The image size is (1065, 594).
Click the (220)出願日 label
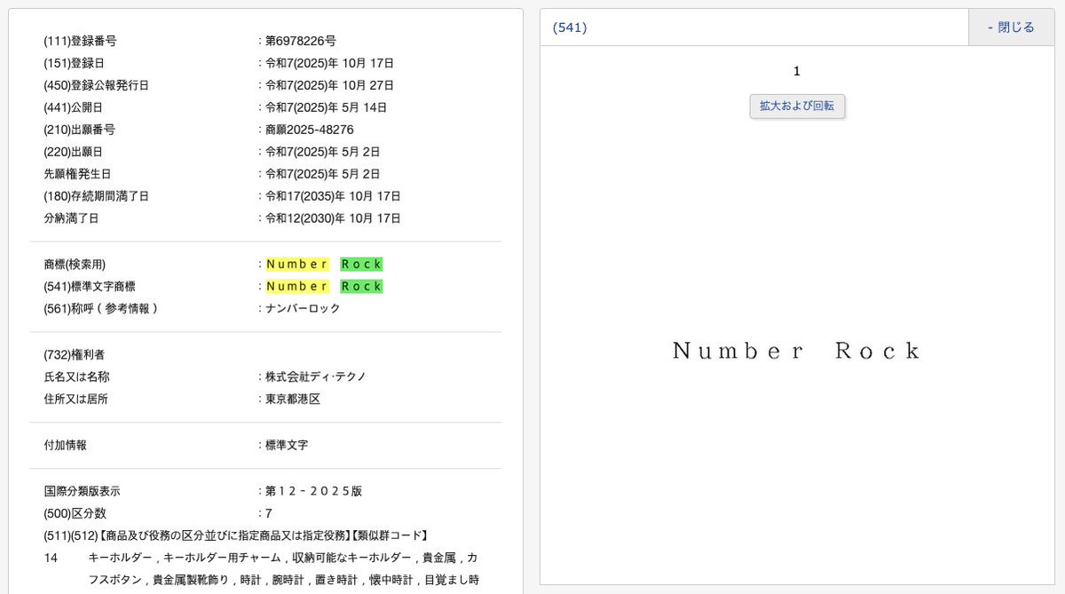pyautogui.click(x=73, y=152)
